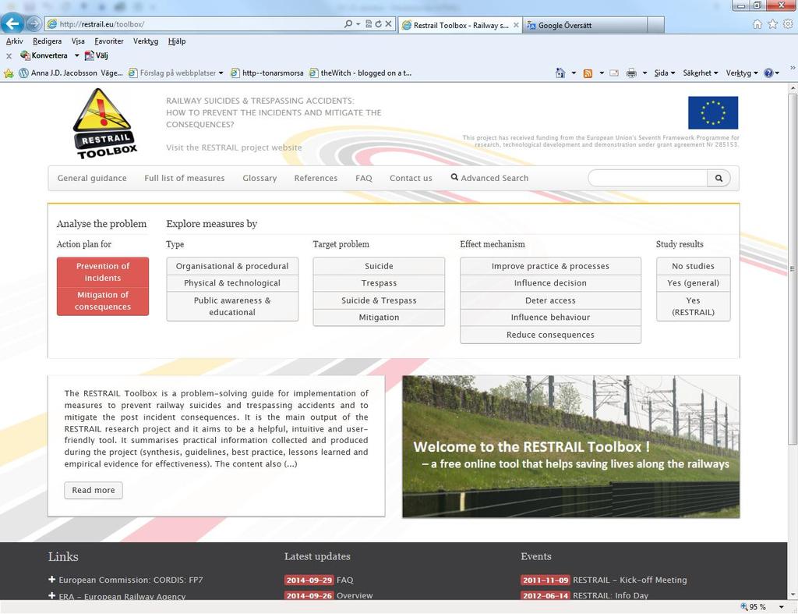
Task: Open the Advanced Search link
Action: point(489,178)
